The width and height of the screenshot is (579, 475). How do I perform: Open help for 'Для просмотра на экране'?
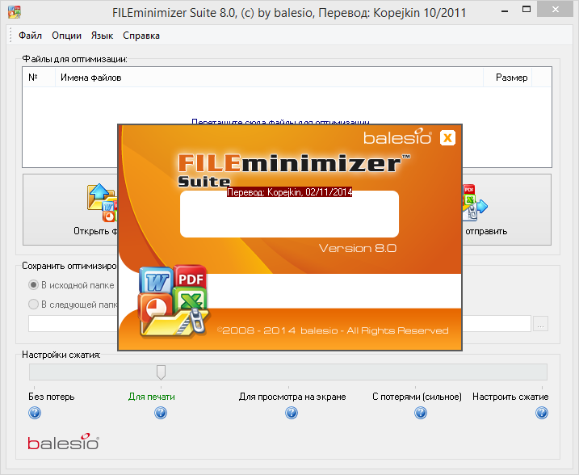[292, 413]
